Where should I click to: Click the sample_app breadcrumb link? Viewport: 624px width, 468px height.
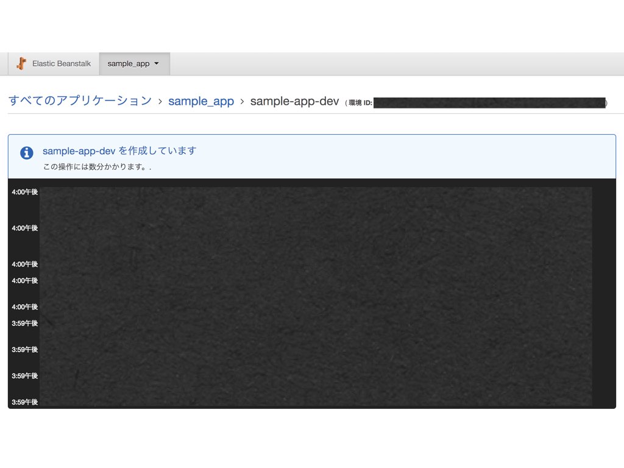click(x=201, y=101)
